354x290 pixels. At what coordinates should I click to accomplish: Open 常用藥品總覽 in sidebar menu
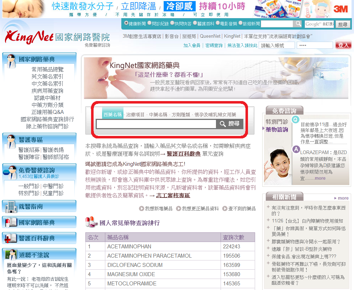tap(47, 69)
